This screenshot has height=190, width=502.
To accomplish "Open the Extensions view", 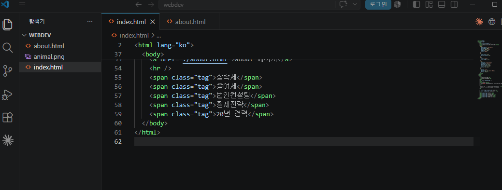I will [7, 118].
